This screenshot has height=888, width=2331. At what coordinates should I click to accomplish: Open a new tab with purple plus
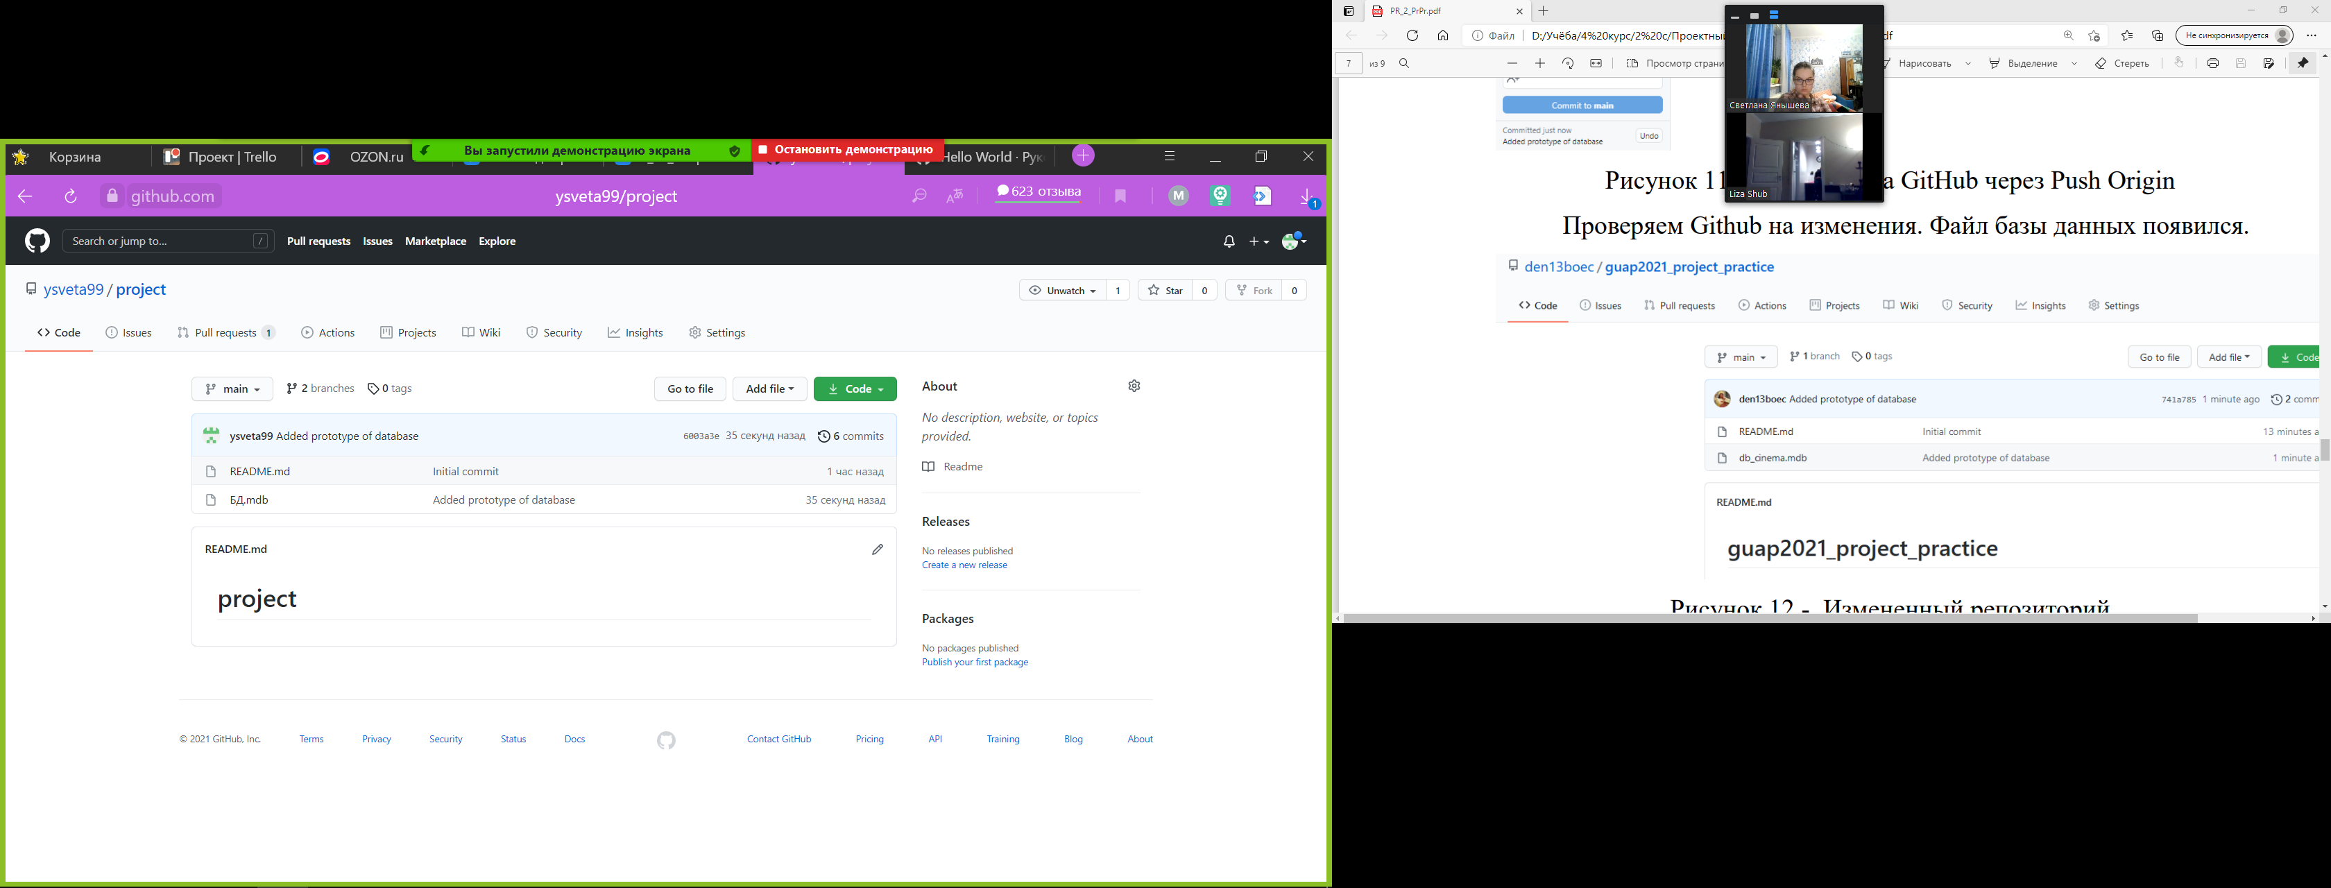[x=1083, y=157]
